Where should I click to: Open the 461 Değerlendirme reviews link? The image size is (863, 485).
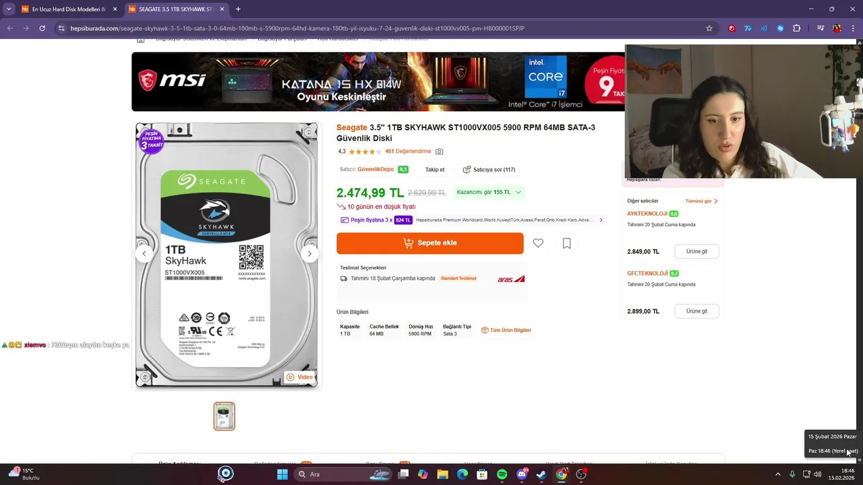click(x=408, y=152)
